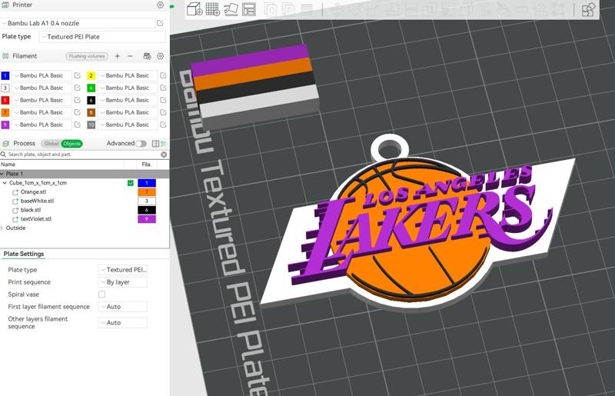Click filament 2 yellow color swatch
This screenshot has height=396, width=615.
(x=91, y=75)
